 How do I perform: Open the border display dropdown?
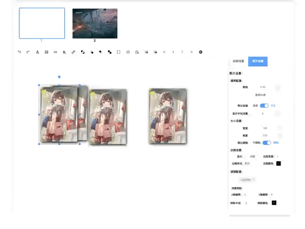(252, 156)
